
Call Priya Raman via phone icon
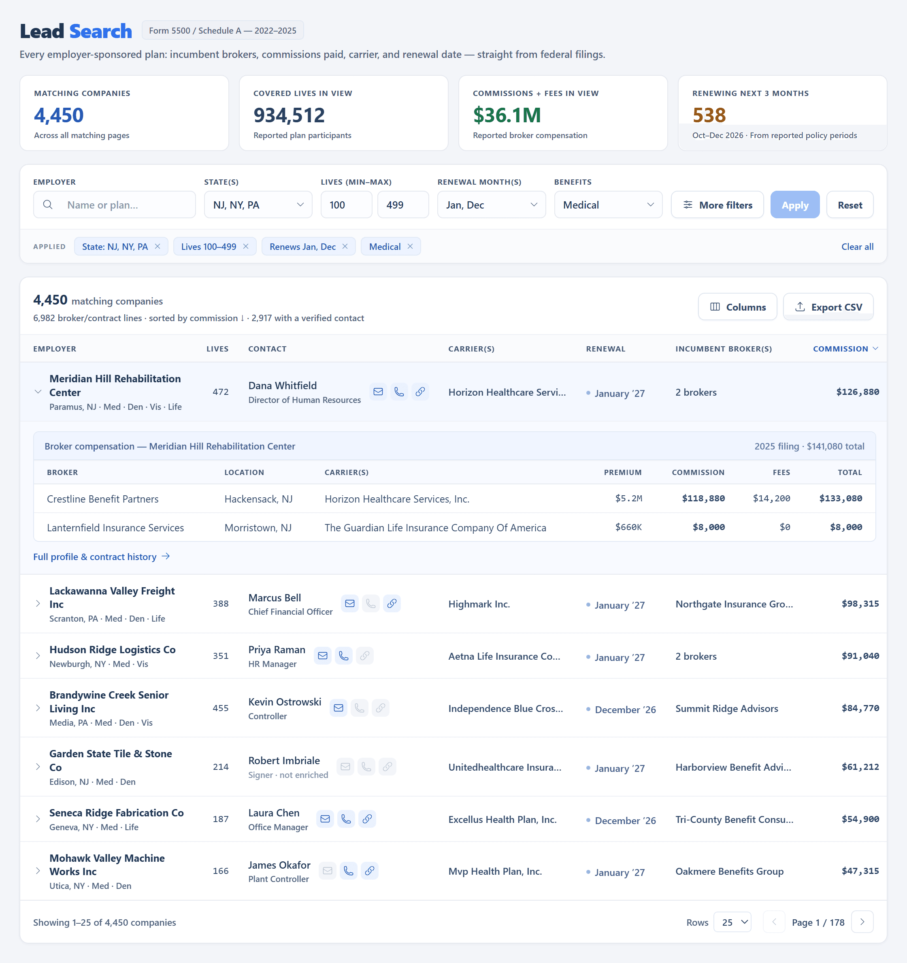pos(344,656)
